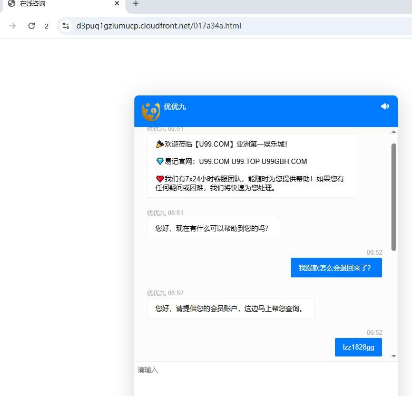Open site information icon beside URL

(x=65, y=26)
